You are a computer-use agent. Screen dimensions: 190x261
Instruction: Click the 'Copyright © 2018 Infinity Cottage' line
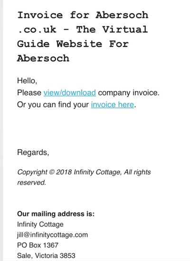pyautogui.click(x=69, y=172)
